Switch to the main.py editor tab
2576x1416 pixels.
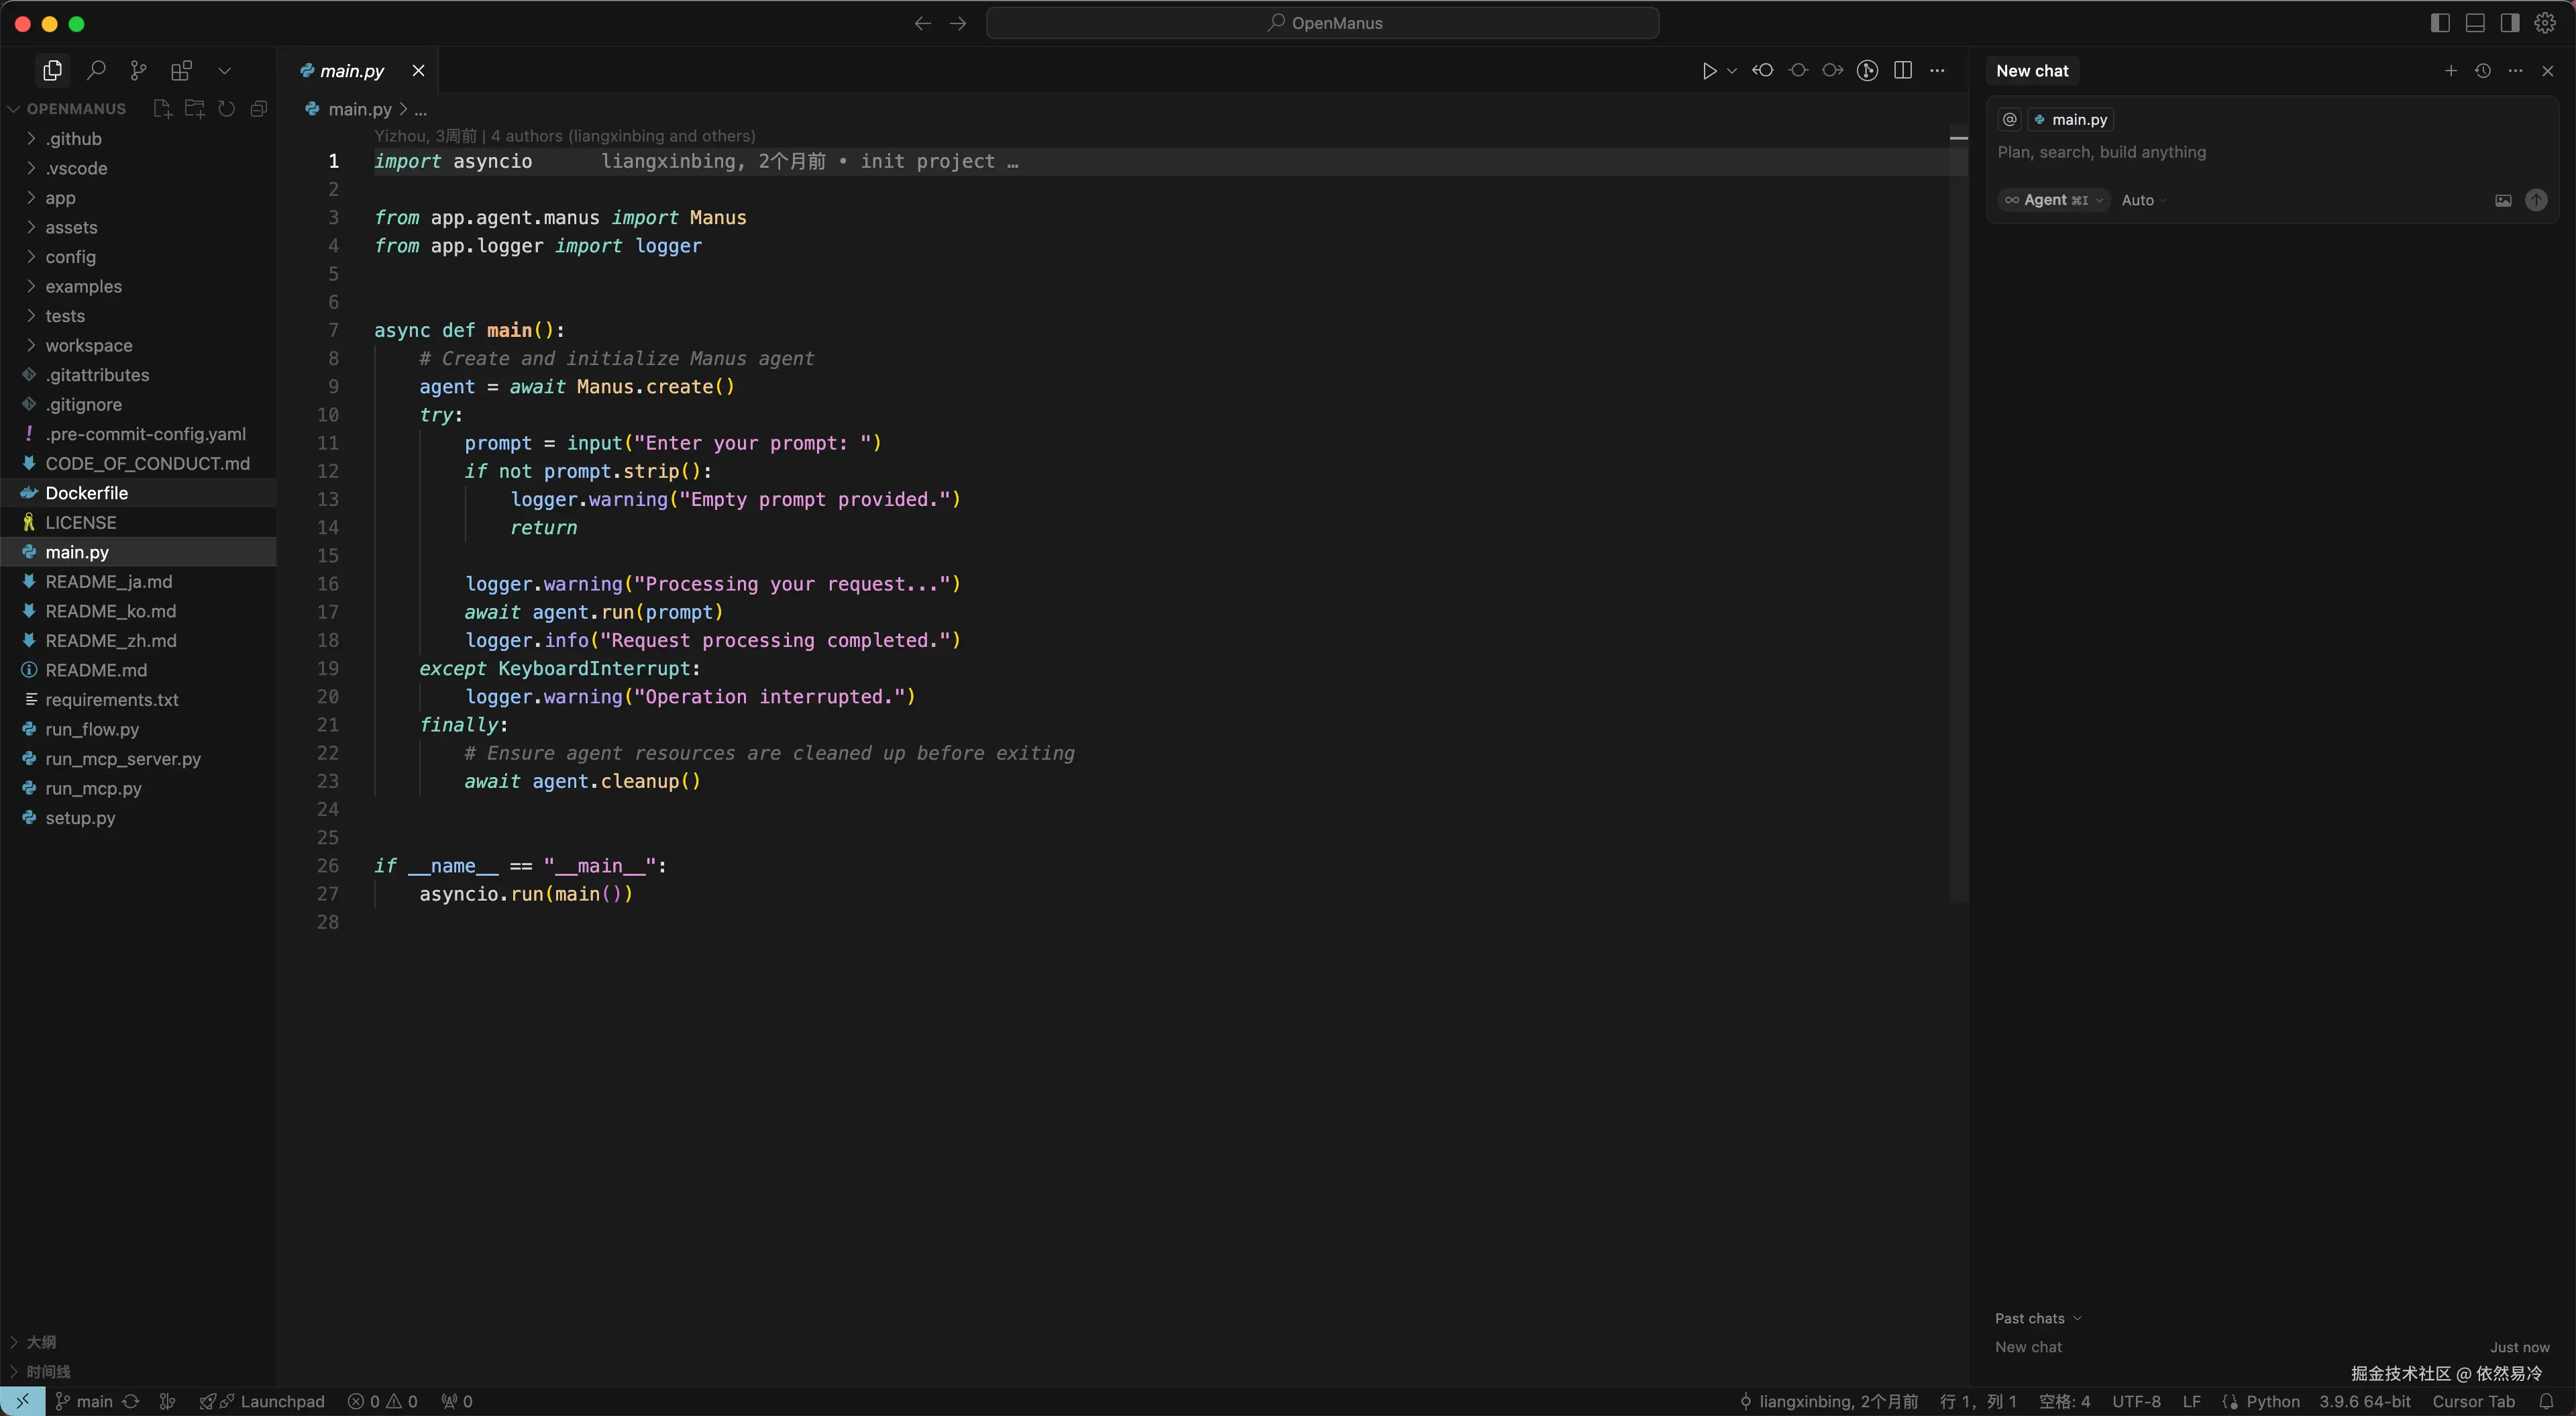tap(351, 70)
